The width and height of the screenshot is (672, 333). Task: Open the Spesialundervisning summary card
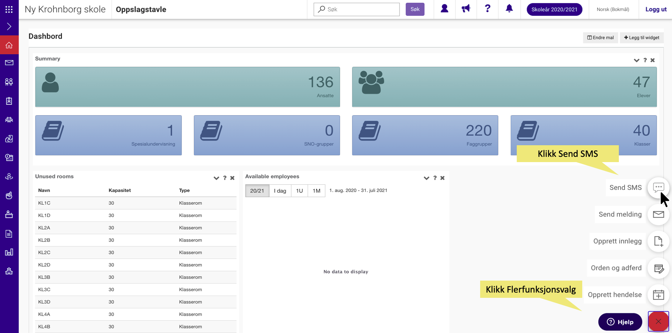click(108, 135)
